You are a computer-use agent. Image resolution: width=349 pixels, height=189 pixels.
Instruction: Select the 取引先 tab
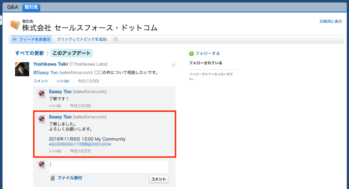tap(31, 7)
